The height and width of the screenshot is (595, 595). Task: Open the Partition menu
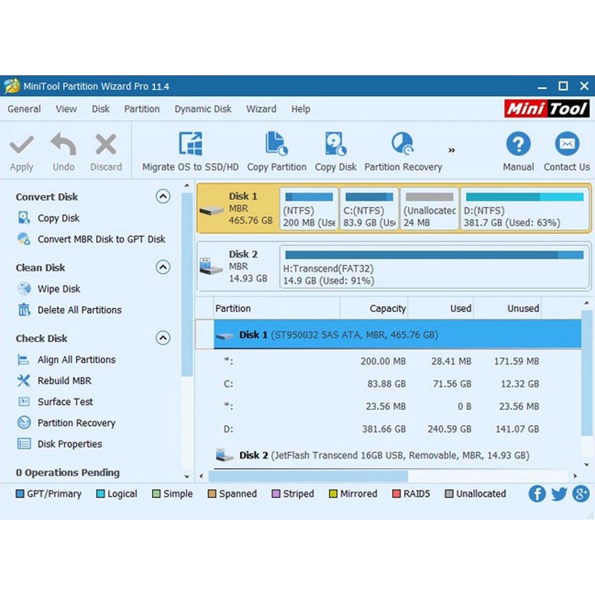pos(142,109)
